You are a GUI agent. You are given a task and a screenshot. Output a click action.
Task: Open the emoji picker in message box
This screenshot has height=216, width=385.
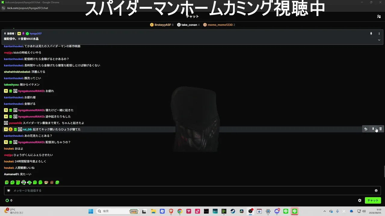coord(376,190)
